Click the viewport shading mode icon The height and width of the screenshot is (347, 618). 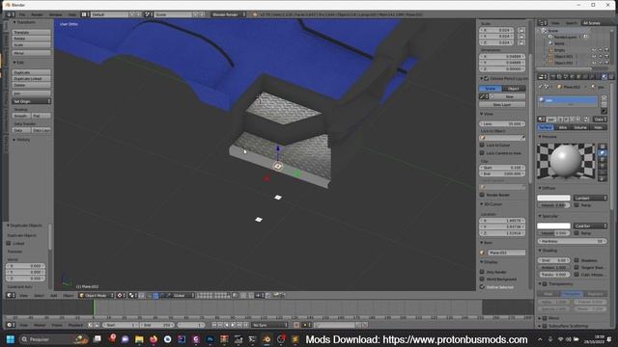coord(122,295)
